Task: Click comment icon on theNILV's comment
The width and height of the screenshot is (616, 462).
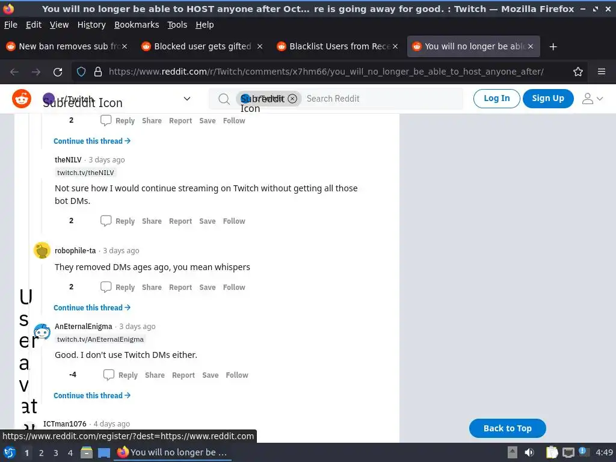Action: click(x=106, y=221)
